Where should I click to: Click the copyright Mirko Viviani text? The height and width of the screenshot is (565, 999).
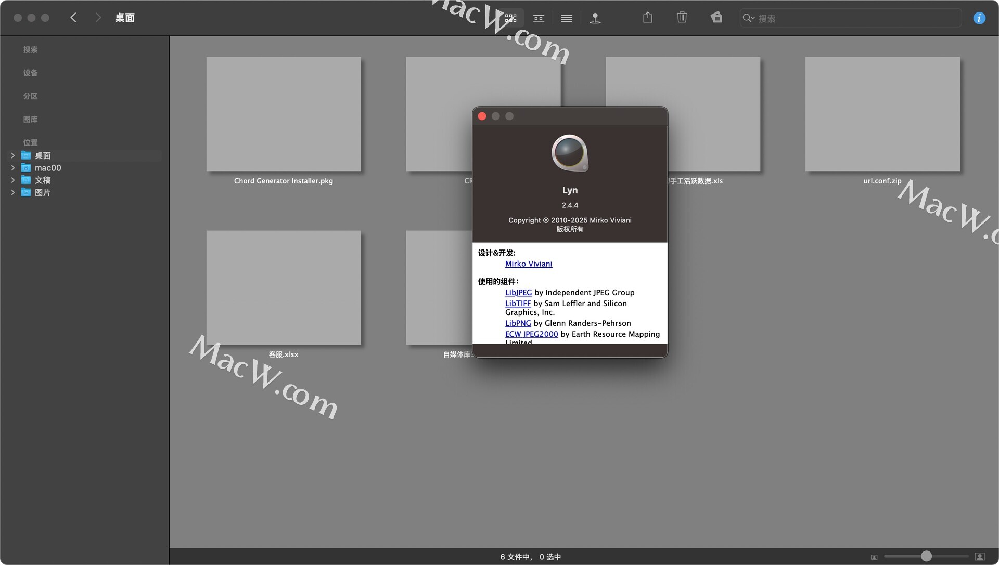(570, 220)
